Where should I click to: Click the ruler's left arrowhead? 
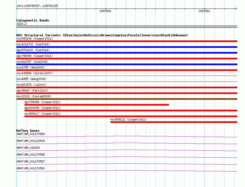coord(17,9)
